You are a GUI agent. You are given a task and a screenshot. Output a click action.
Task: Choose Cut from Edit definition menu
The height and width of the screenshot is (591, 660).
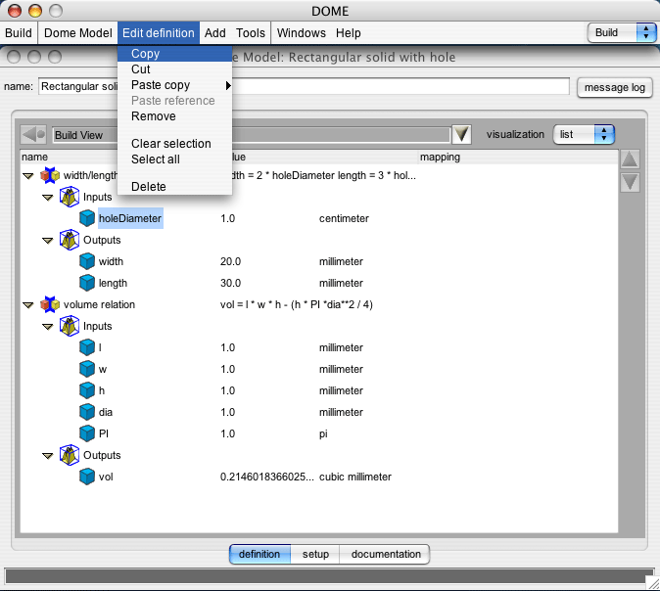click(174, 69)
